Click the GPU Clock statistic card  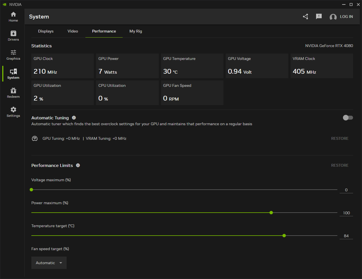tap(62, 66)
